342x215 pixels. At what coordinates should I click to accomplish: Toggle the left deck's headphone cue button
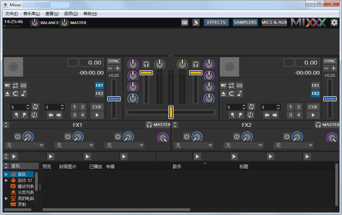[146, 64]
